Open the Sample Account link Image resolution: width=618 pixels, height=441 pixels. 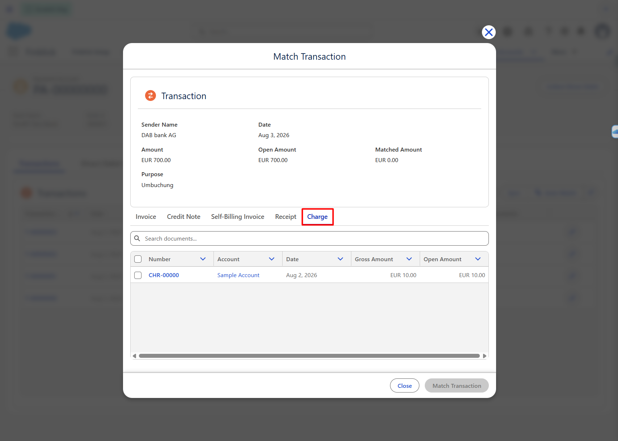click(x=238, y=275)
